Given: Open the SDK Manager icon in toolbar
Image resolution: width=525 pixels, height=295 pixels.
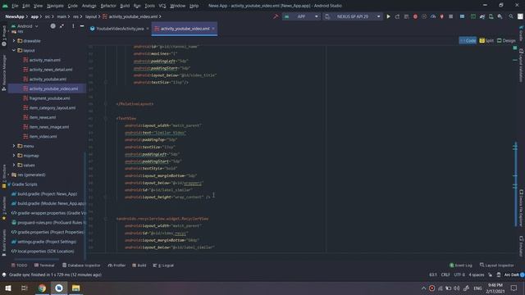Looking at the screenshot, I should point(500,16).
